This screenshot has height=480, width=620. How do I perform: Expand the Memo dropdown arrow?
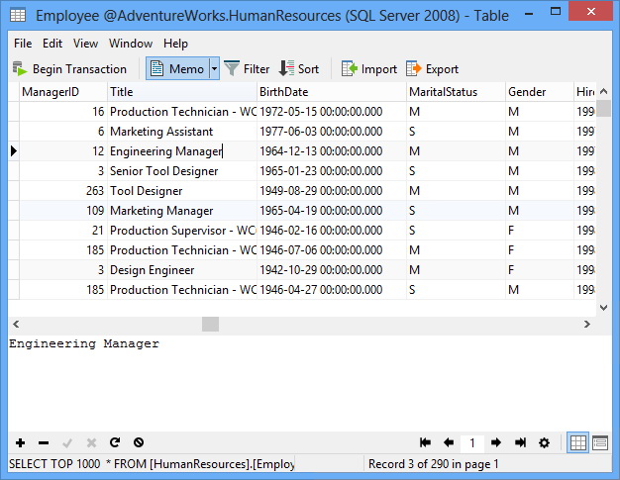(x=213, y=68)
